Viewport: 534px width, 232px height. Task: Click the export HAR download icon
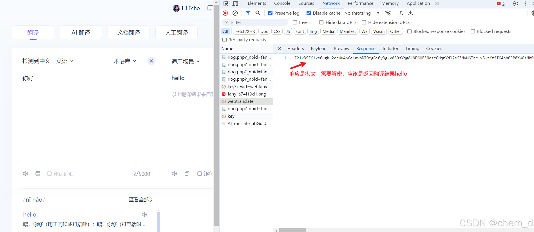[x=411, y=13]
